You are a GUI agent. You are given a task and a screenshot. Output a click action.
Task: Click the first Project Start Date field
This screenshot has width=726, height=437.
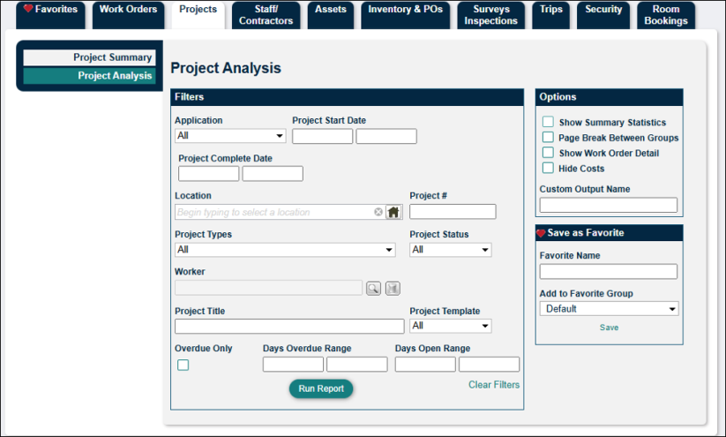[322, 136]
